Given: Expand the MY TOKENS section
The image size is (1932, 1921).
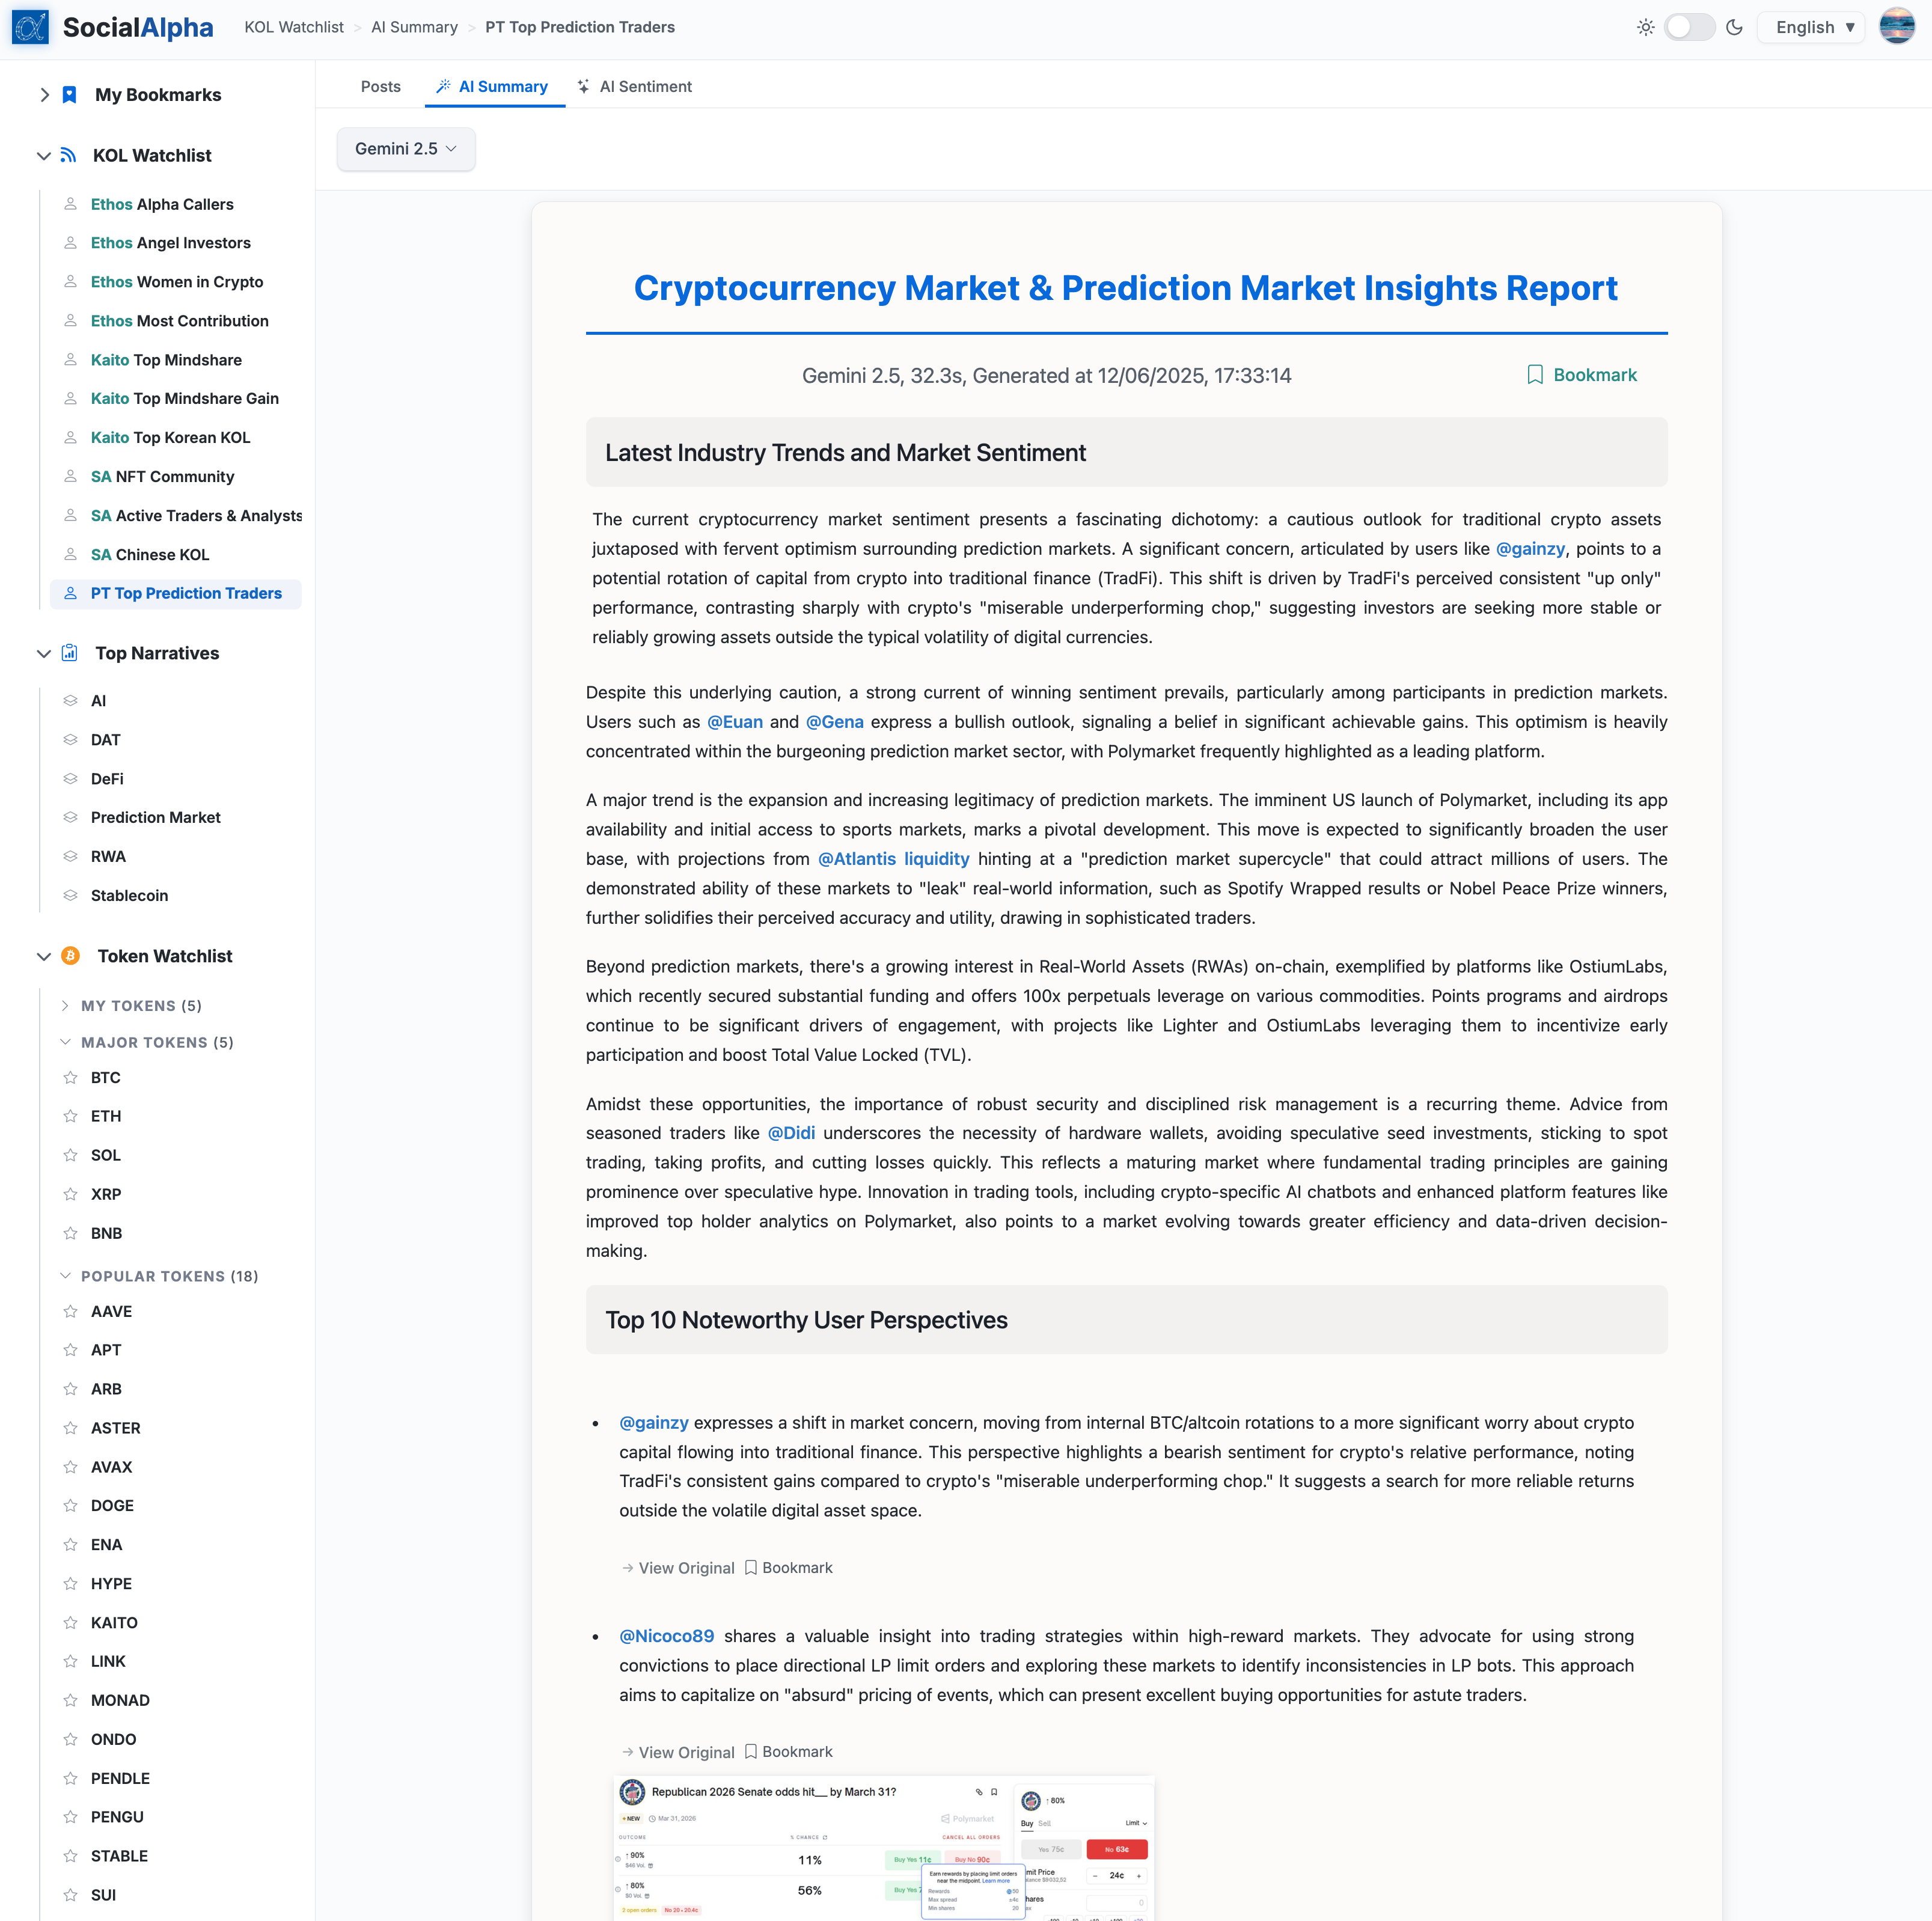Looking at the screenshot, I should tap(66, 1005).
